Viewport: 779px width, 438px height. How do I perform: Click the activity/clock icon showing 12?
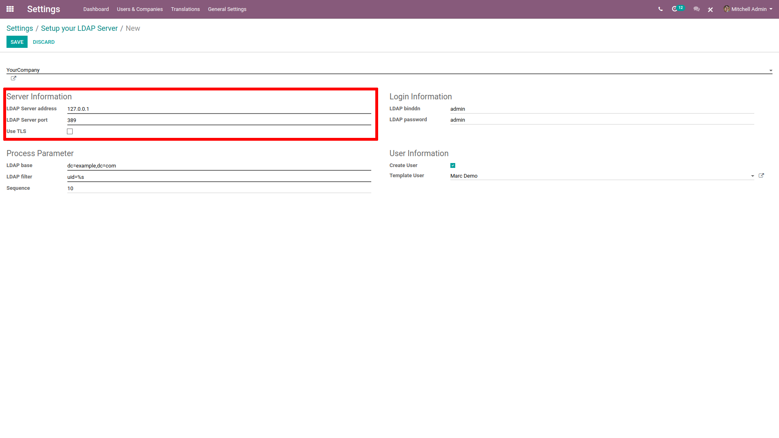(x=677, y=9)
